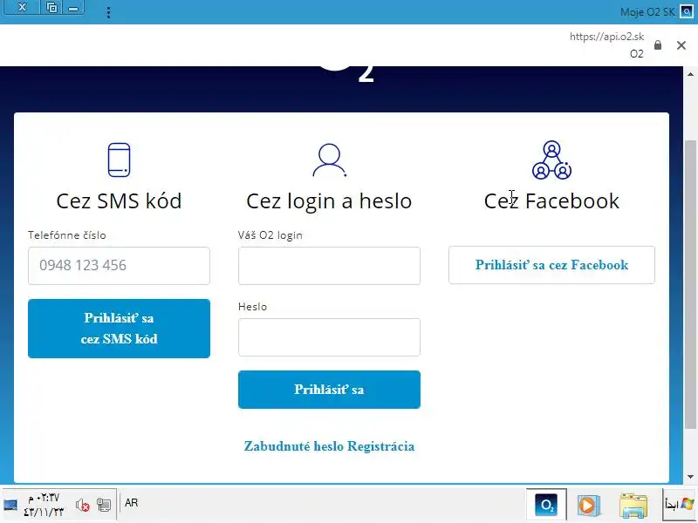This screenshot has width=698, height=523.
Task: Focus the Váš O2 login field
Action: click(329, 266)
